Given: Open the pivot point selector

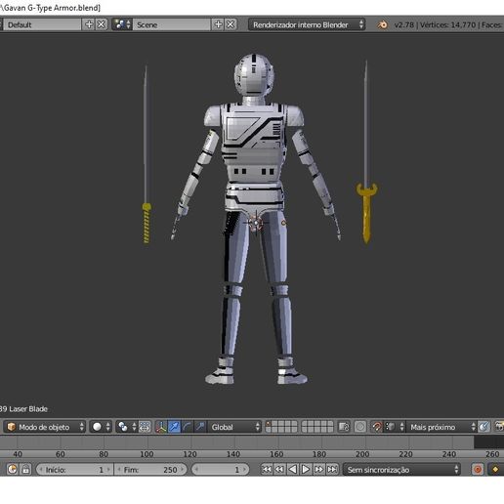Looking at the screenshot, I should pos(126,427).
